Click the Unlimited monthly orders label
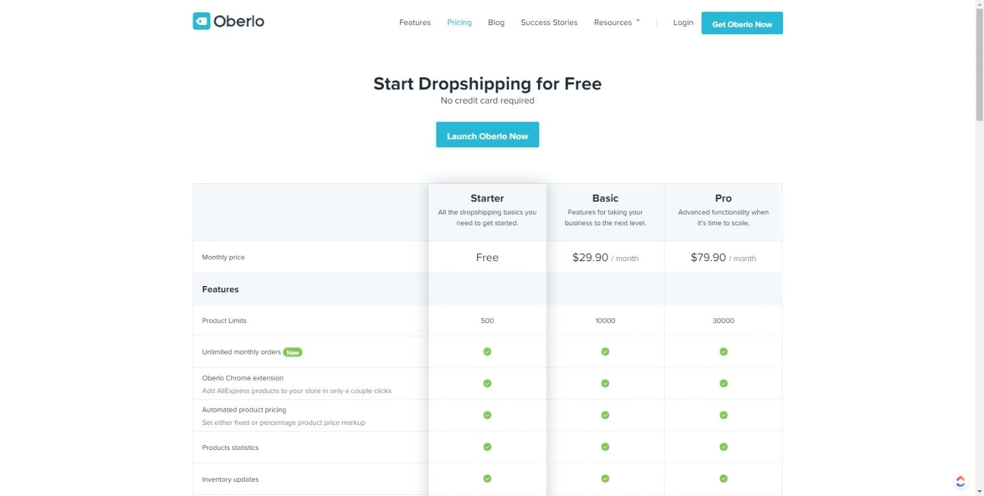The image size is (984, 496). 241,352
